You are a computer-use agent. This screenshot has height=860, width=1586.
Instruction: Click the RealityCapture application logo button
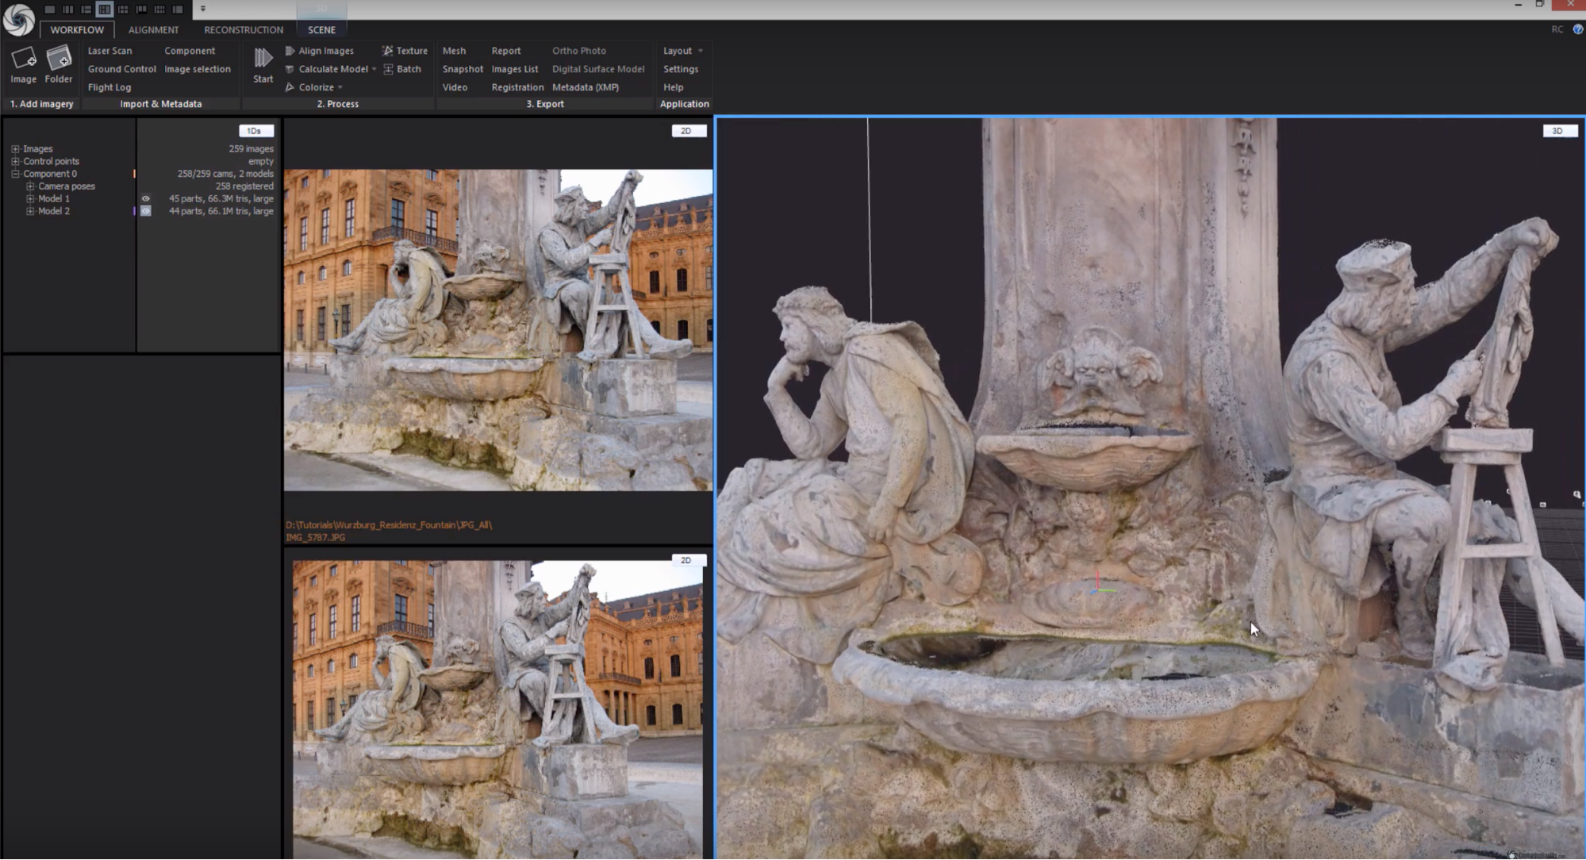(19, 19)
